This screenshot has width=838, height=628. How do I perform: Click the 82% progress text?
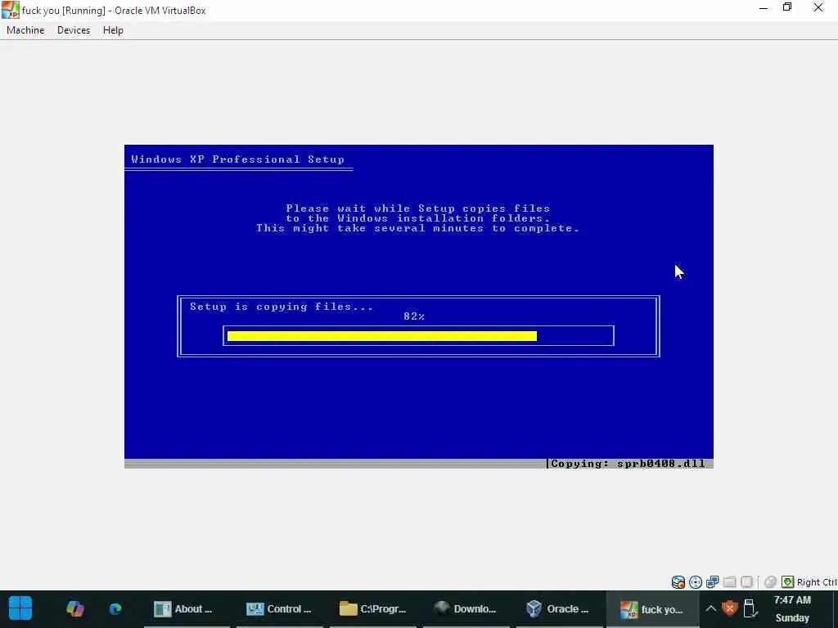click(414, 316)
